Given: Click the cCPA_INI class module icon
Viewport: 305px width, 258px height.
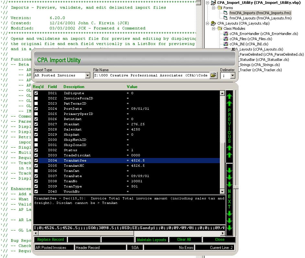Looking at the screenshot, I should tap(226, 44).
